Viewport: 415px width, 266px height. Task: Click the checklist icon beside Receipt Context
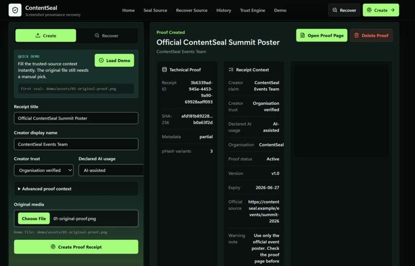tap(231, 70)
